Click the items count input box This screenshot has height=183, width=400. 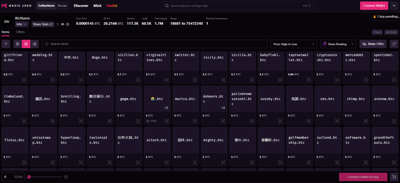13,177
